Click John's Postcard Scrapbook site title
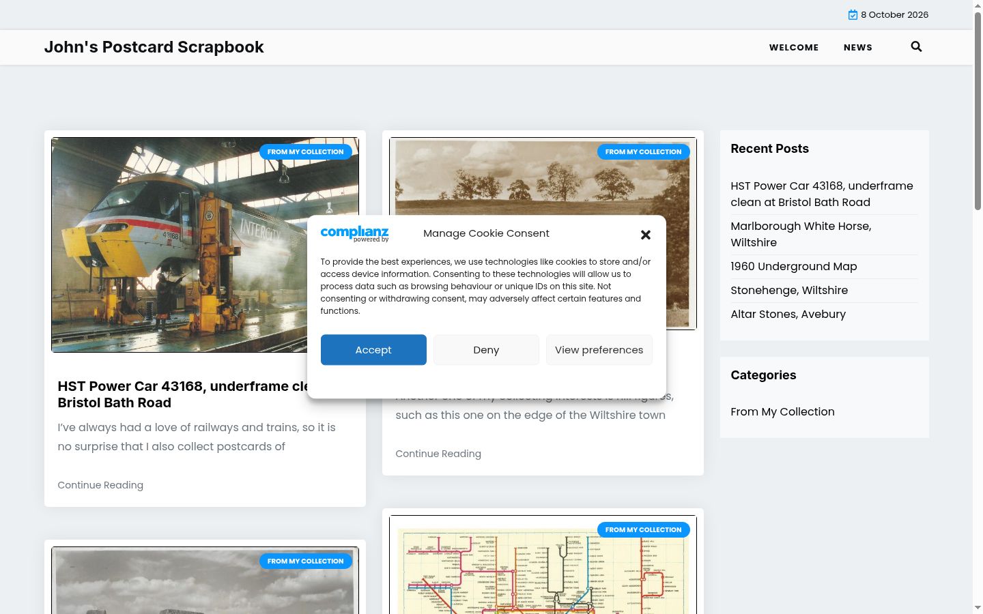The width and height of the screenshot is (983, 614). (x=154, y=47)
